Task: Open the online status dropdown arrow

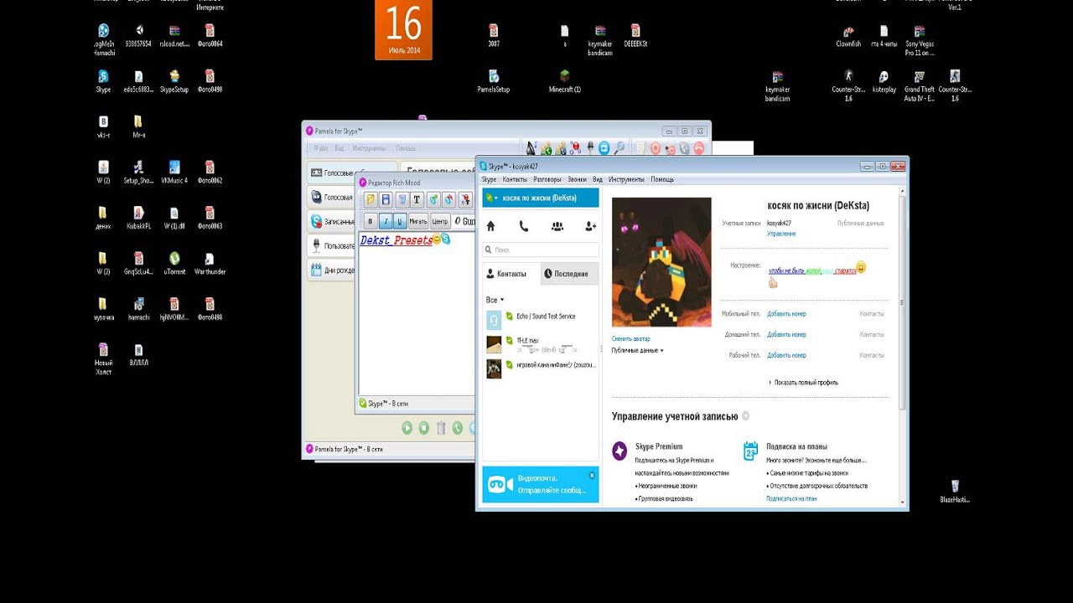Action: pyautogui.click(x=497, y=198)
